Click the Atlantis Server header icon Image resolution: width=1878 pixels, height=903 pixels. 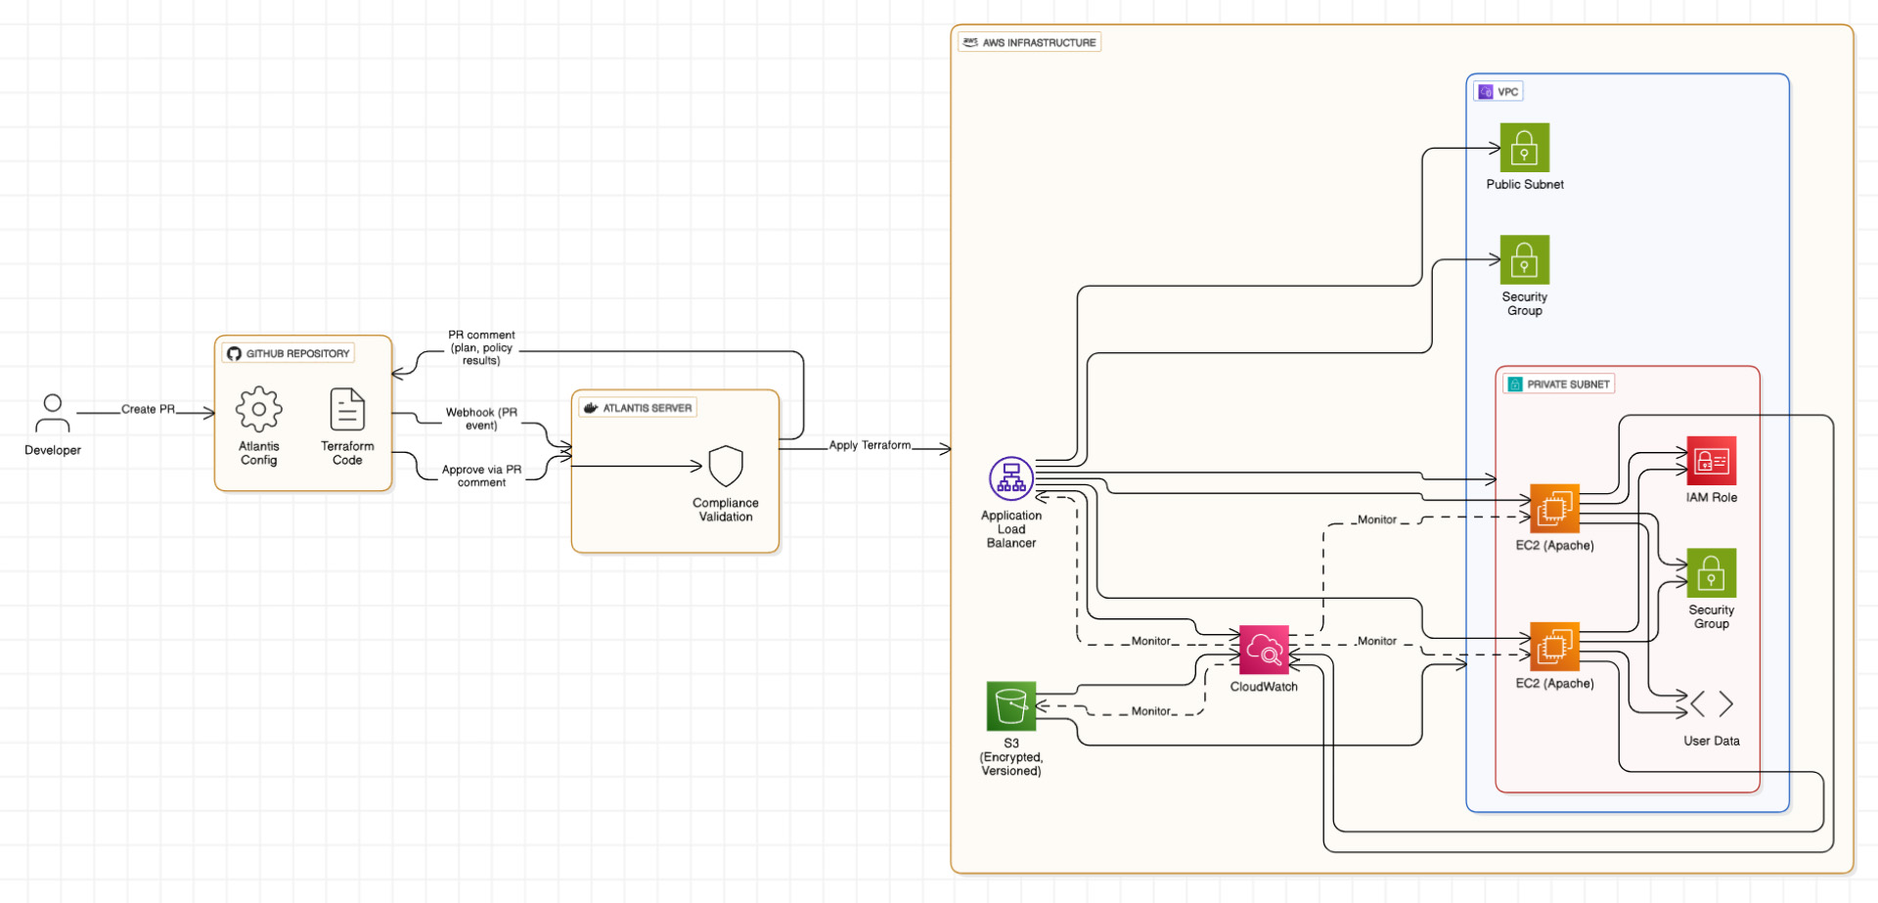(x=591, y=408)
